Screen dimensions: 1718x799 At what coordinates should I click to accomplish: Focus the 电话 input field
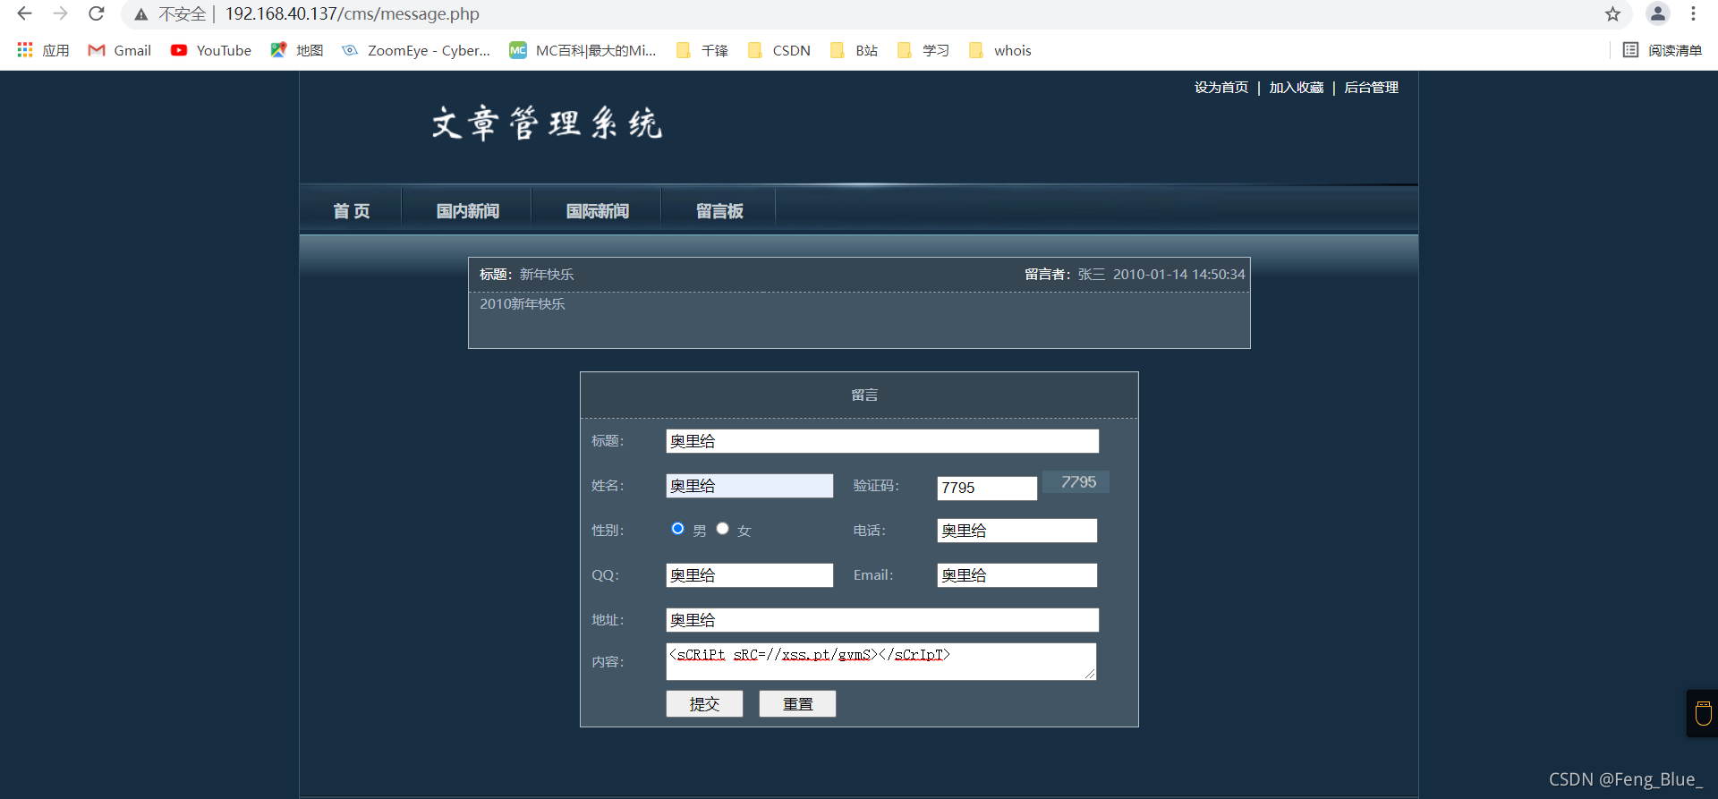click(x=1016, y=531)
